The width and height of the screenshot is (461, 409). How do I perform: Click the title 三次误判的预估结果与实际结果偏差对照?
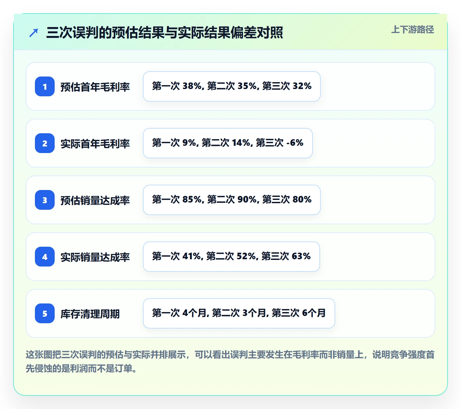click(165, 33)
